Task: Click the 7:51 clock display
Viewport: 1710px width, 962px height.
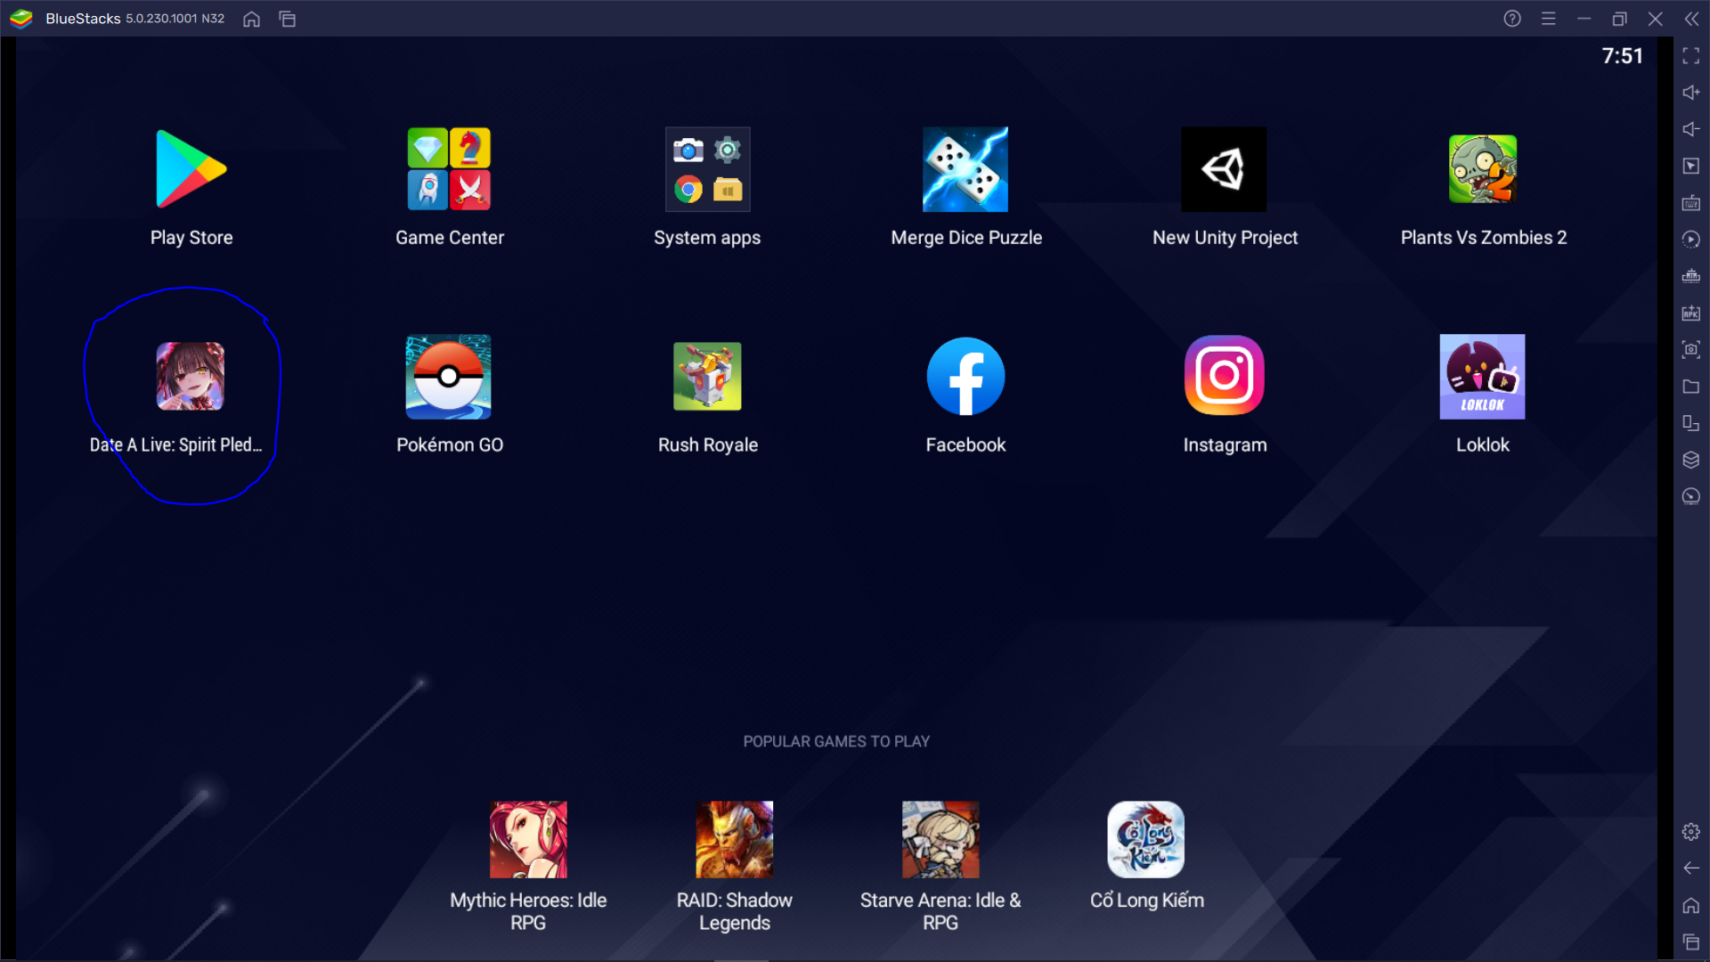Action: tap(1622, 56)
